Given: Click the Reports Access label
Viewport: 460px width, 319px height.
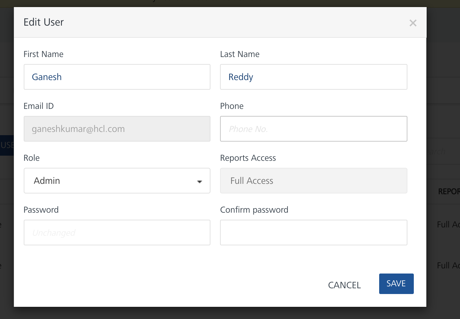Looking at the screenshot, I should point(248,158).
